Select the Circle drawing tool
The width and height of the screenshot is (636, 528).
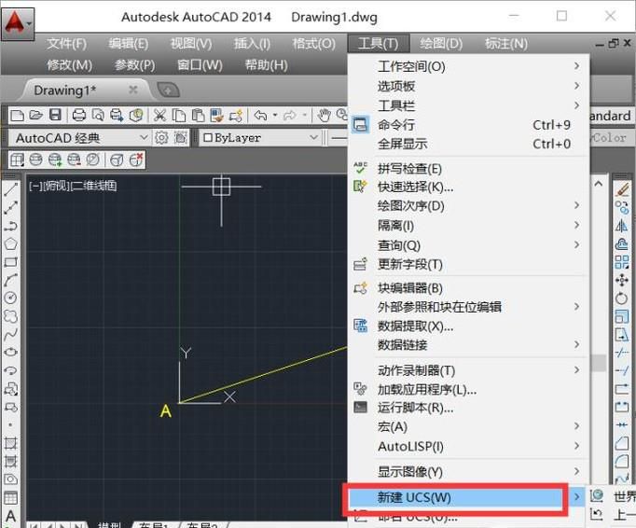click(11, 298)
